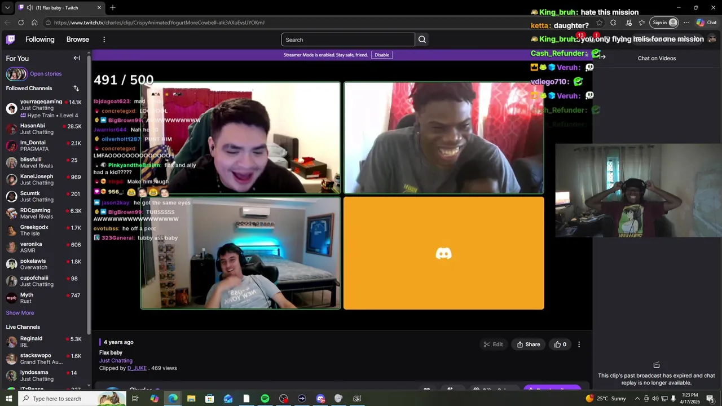
Task: Open Im_Dontai channel in sidebar
Action: [44, 146]
